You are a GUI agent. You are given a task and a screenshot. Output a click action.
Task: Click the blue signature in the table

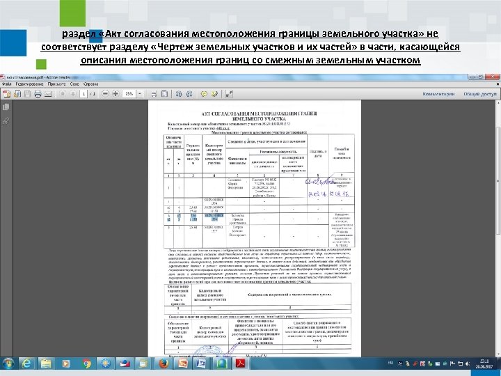(x=321, y=182)
